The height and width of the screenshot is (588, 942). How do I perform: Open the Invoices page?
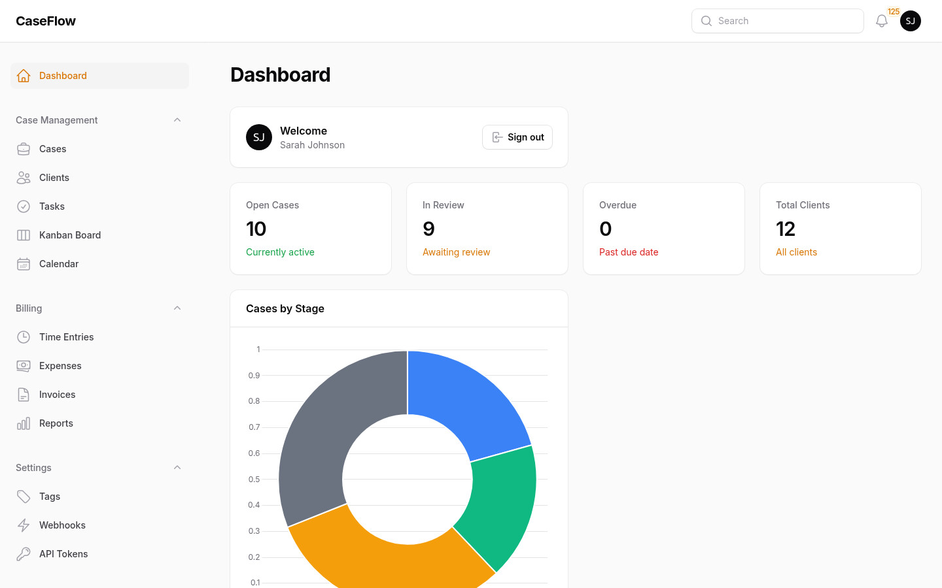point(58,394)
